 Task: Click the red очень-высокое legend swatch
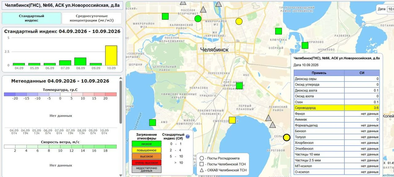point(147,163)
